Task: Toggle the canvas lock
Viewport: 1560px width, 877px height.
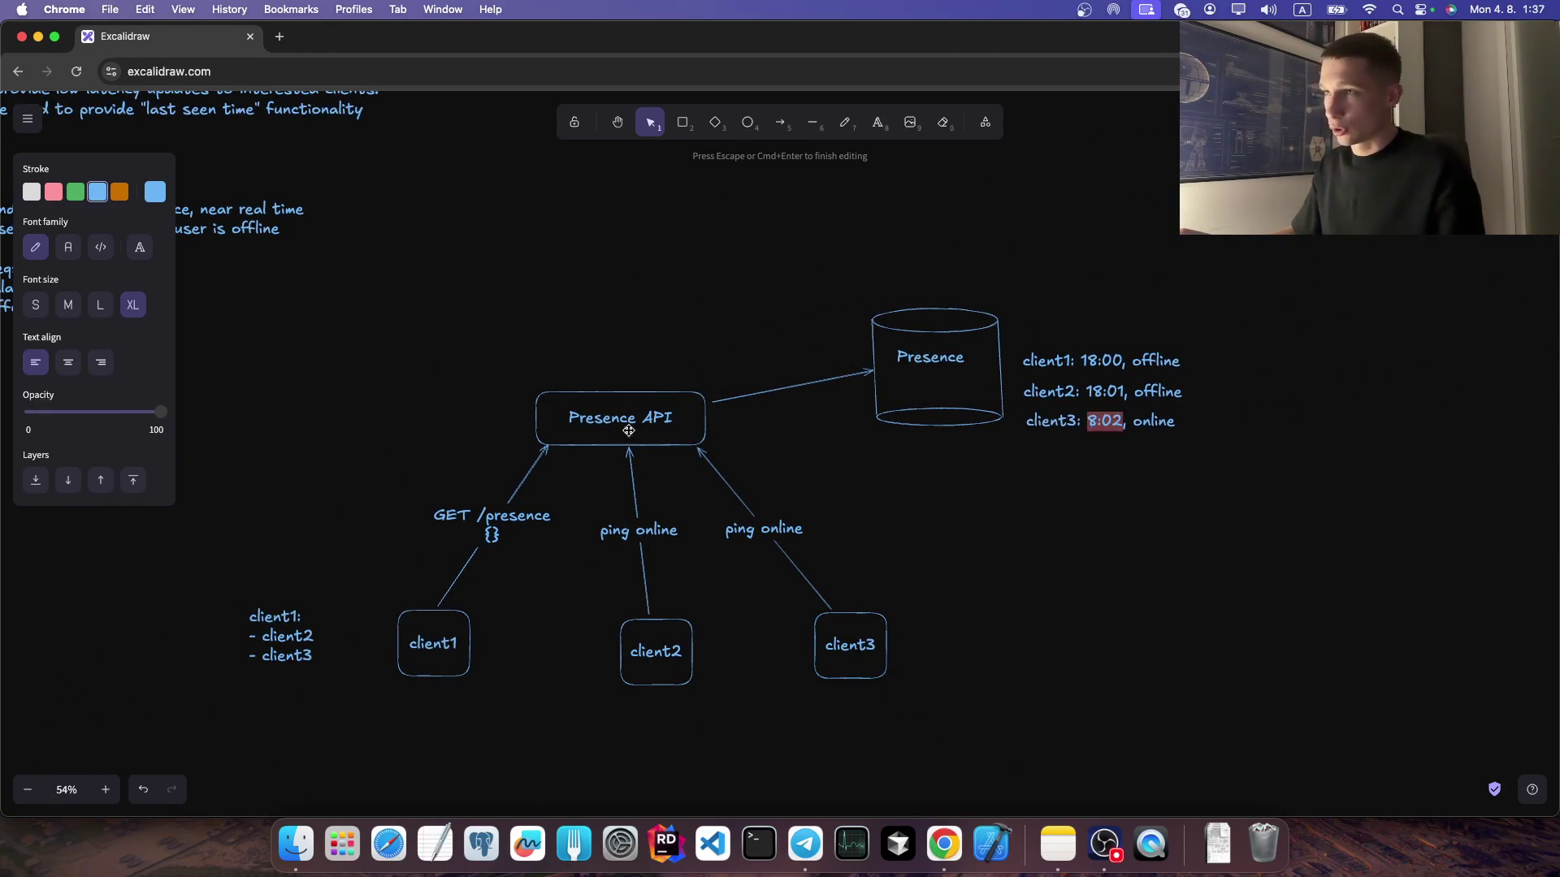Action: [x=574, y=122]
